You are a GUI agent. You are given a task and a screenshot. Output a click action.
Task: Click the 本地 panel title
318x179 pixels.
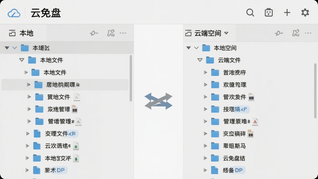[27, 33]
